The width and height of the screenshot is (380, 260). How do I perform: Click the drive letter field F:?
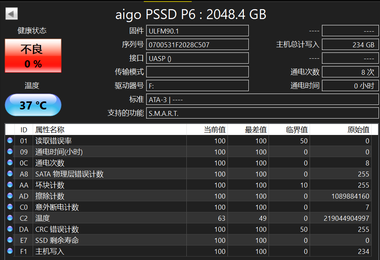point(197,85)
